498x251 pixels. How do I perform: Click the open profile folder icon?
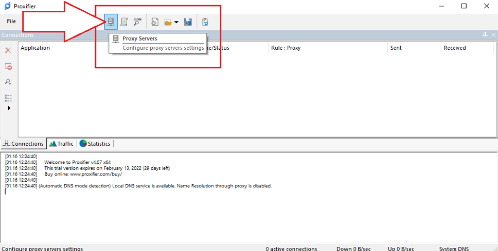168,22
